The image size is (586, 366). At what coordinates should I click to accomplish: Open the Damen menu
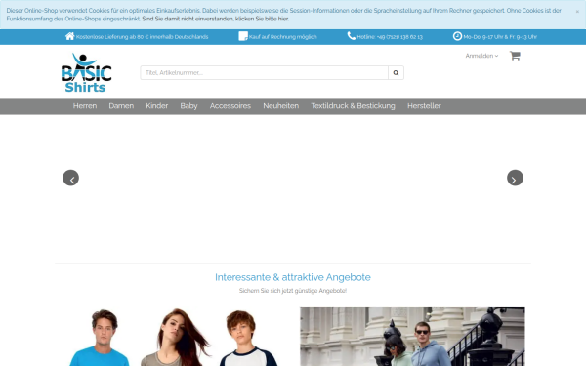121,106
